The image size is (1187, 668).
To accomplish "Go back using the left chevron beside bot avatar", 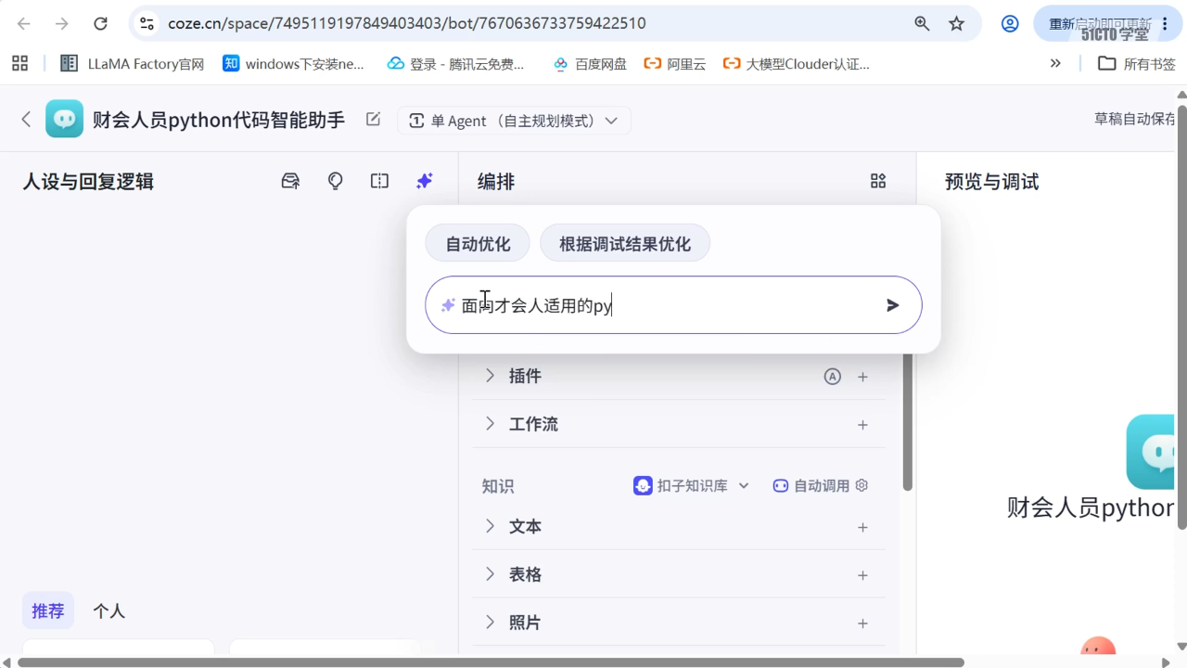I will click(26, 119).
